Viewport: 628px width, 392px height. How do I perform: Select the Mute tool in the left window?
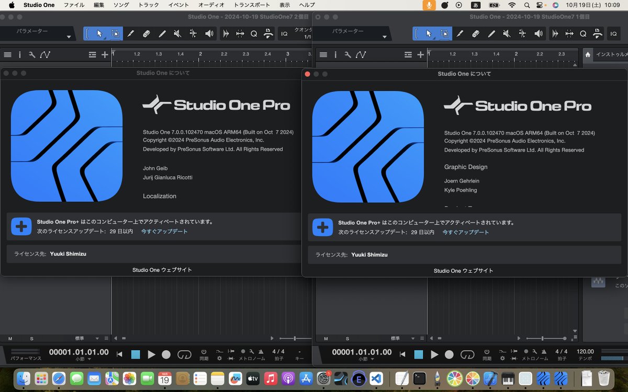(x=177, y=33)
